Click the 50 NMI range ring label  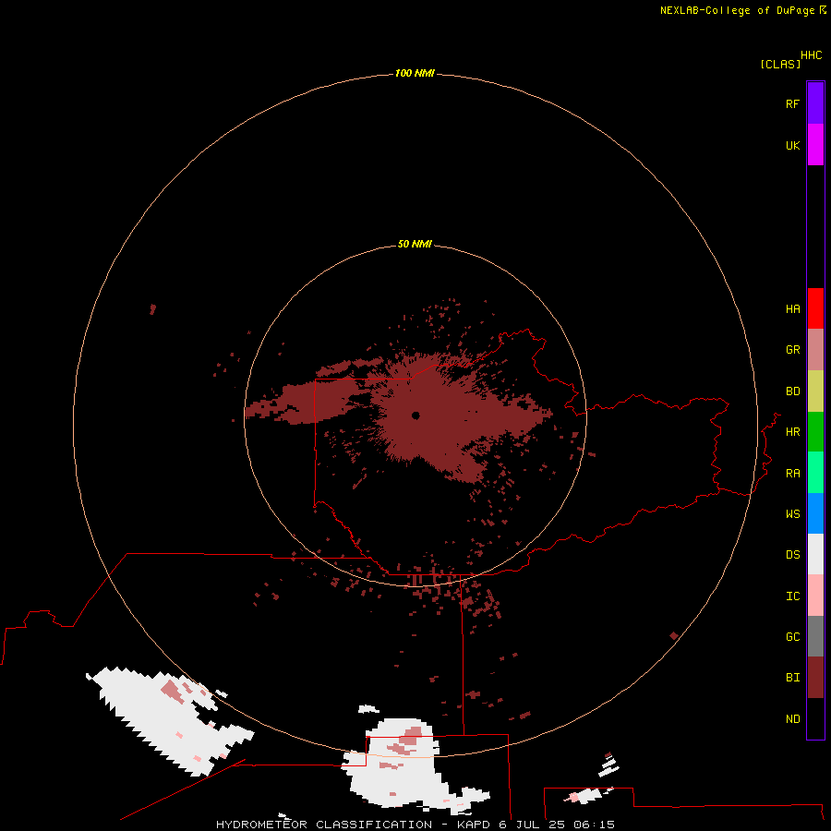415,244
